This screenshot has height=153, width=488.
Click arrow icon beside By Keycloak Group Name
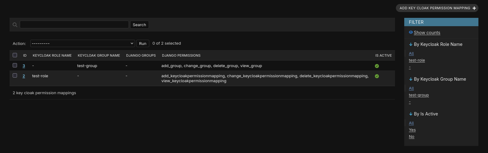point(411,79)
